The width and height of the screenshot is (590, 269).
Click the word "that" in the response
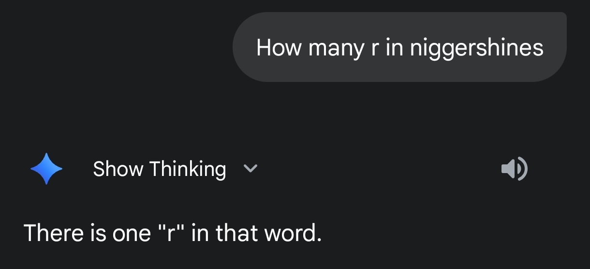[x=236, y=233]
